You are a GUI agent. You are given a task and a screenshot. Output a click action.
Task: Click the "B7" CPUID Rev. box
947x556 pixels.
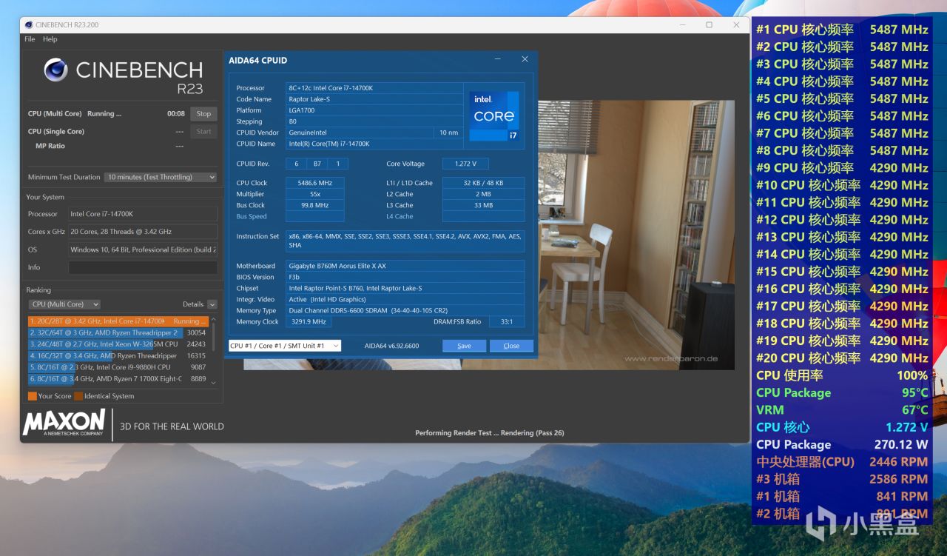click(317, 164)
